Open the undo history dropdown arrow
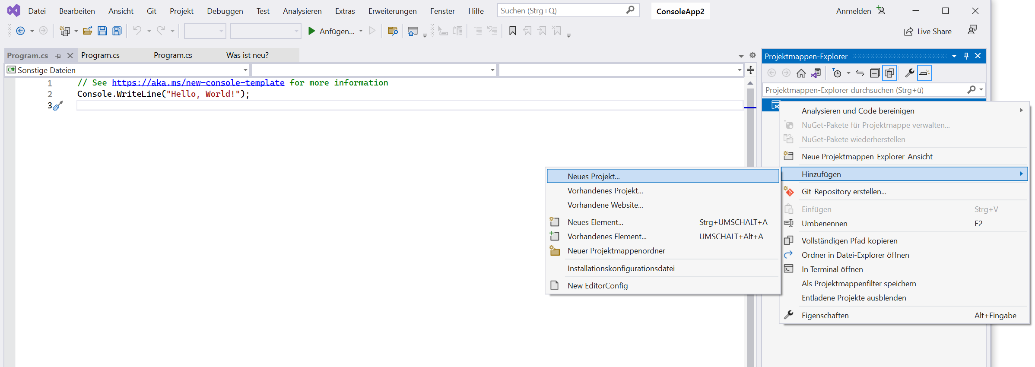1035x367 pixels. point(149,31)
